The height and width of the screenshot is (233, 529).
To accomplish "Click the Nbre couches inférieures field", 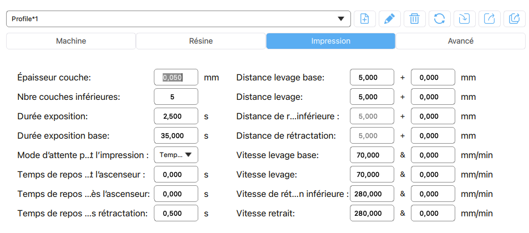I will click(x=176, y=97).
